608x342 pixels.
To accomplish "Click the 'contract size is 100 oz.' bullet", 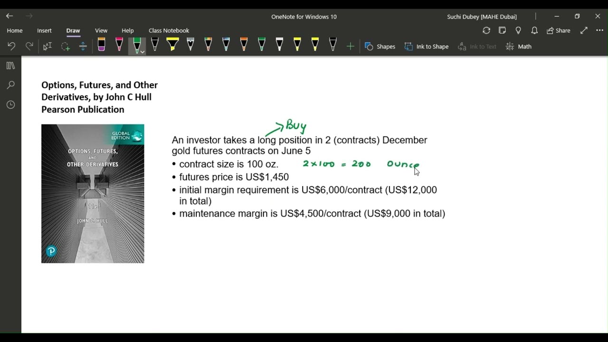I will (225, 164).
